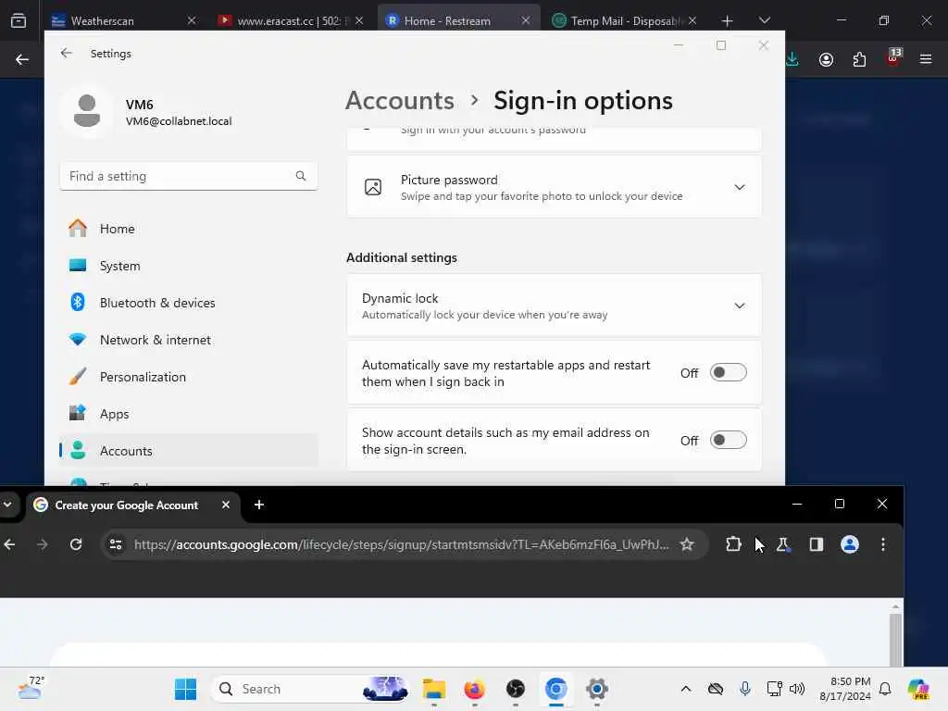The width and height of the screenshot is (948, 711).
Task: Open the Windows Start menu
Action: [185, 689]
